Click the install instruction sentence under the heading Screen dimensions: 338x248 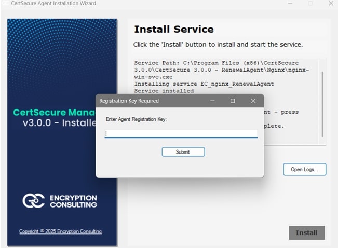point(218,45)
